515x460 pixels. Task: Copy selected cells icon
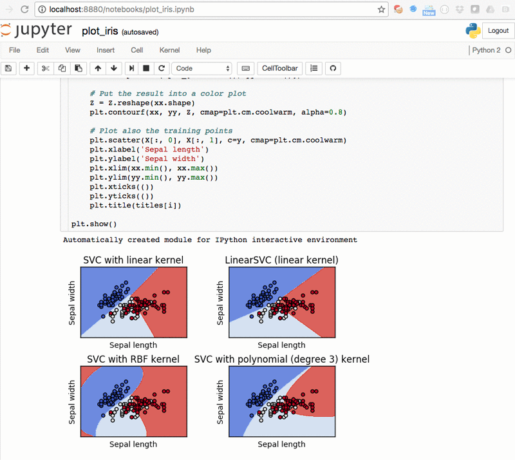pyautogui.click(x=62, y=68)
